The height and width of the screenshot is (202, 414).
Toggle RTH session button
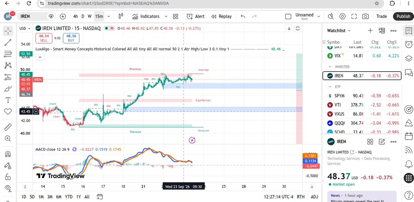pos(301,196)
